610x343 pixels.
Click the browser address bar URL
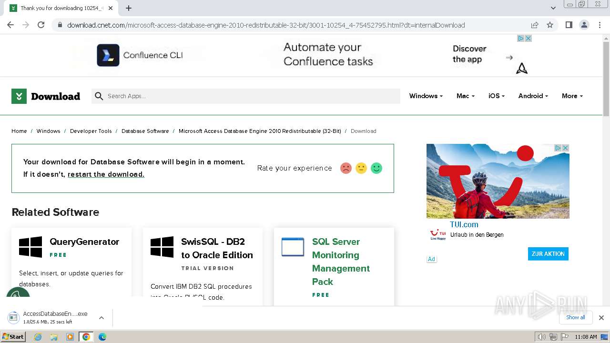(266, 25)
